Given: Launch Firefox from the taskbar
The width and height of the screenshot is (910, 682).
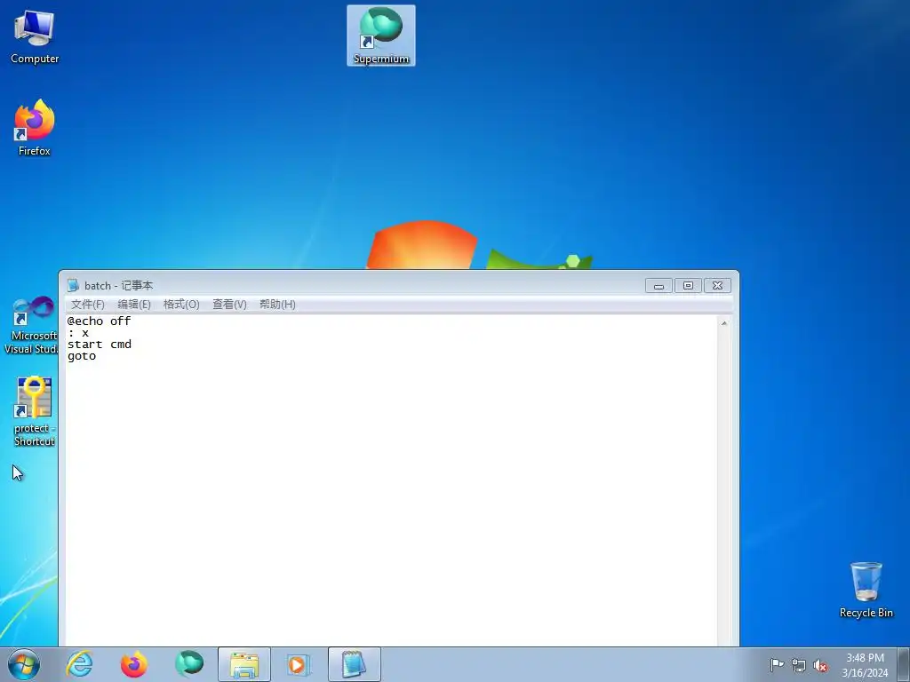Looking at the screenshot, I should point(134,664).
